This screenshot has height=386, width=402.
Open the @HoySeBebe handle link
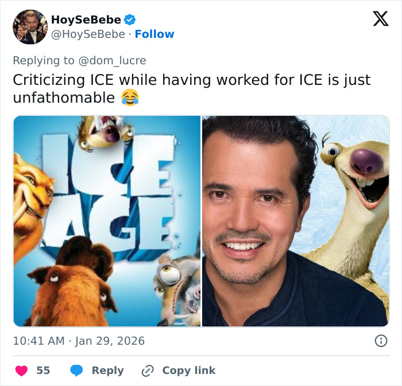point(88,34)
